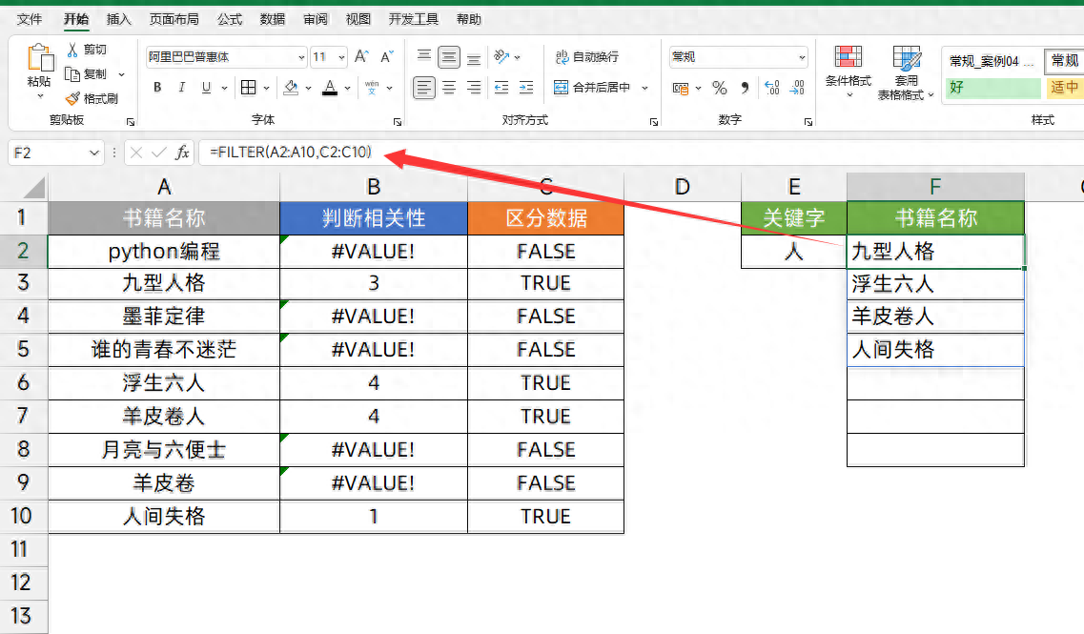1084x634 pixels.
Task: Switch to the 插入 (Insert) tab
Action: 119,19
